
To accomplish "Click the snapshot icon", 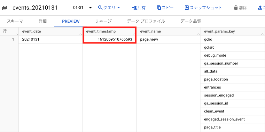I will click(x=187, y=8).
